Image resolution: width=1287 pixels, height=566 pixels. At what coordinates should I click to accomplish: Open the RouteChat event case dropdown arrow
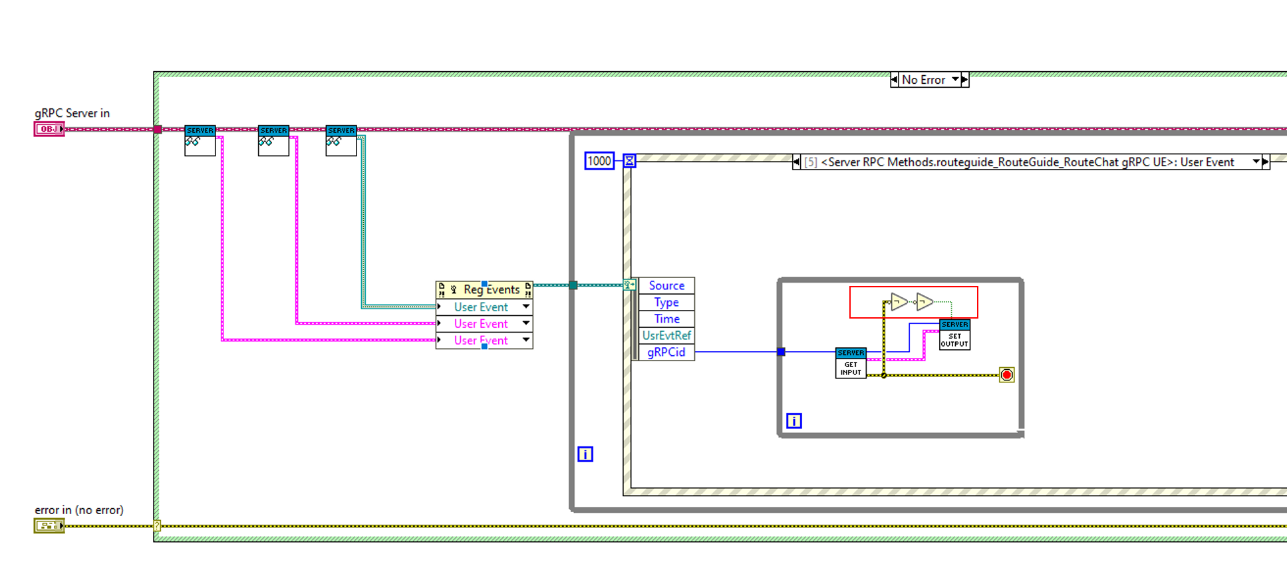point(1256,162)
